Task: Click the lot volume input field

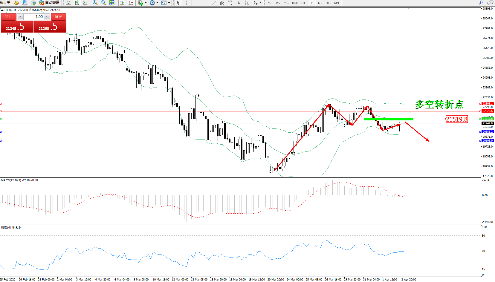Action: click(x=33, y=17)
